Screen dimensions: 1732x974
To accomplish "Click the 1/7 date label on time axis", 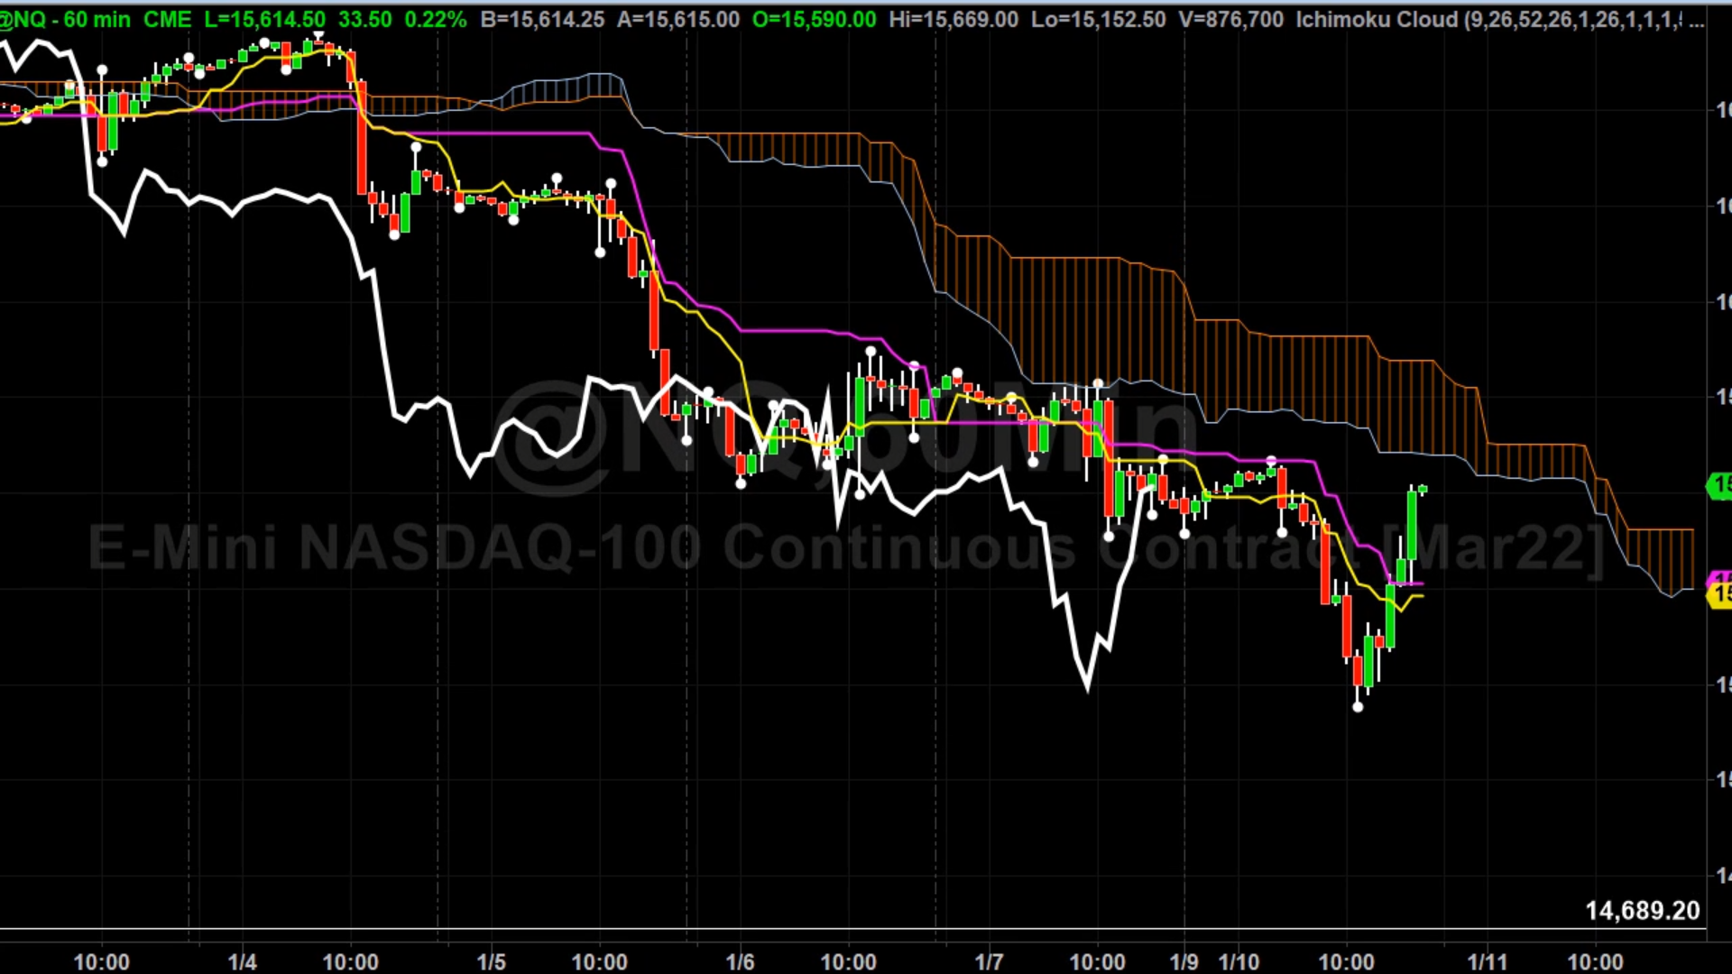I will click(989, 961).
